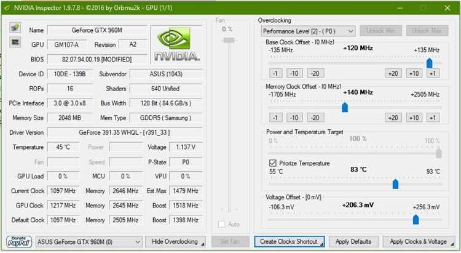Screen dimensions: 461x253
Task: Click the GPU Clock value 1217 MHz
Action: (x=63, y=205)
